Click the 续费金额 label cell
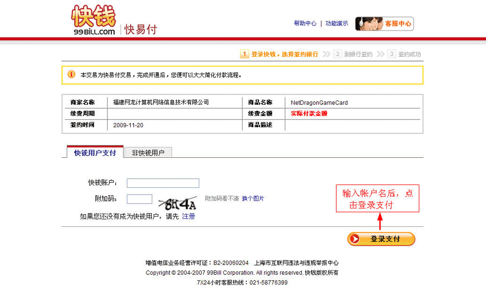The image size is (486, 301). pos(260,113)
